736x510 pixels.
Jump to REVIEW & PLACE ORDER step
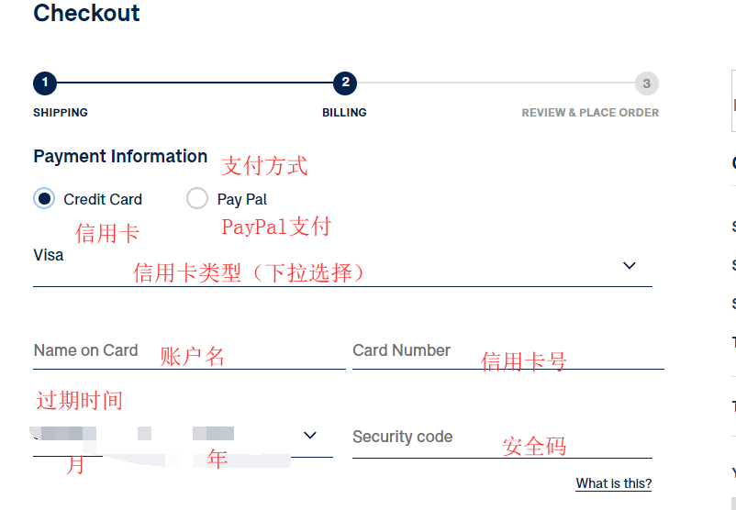click(x=590, y=113)
